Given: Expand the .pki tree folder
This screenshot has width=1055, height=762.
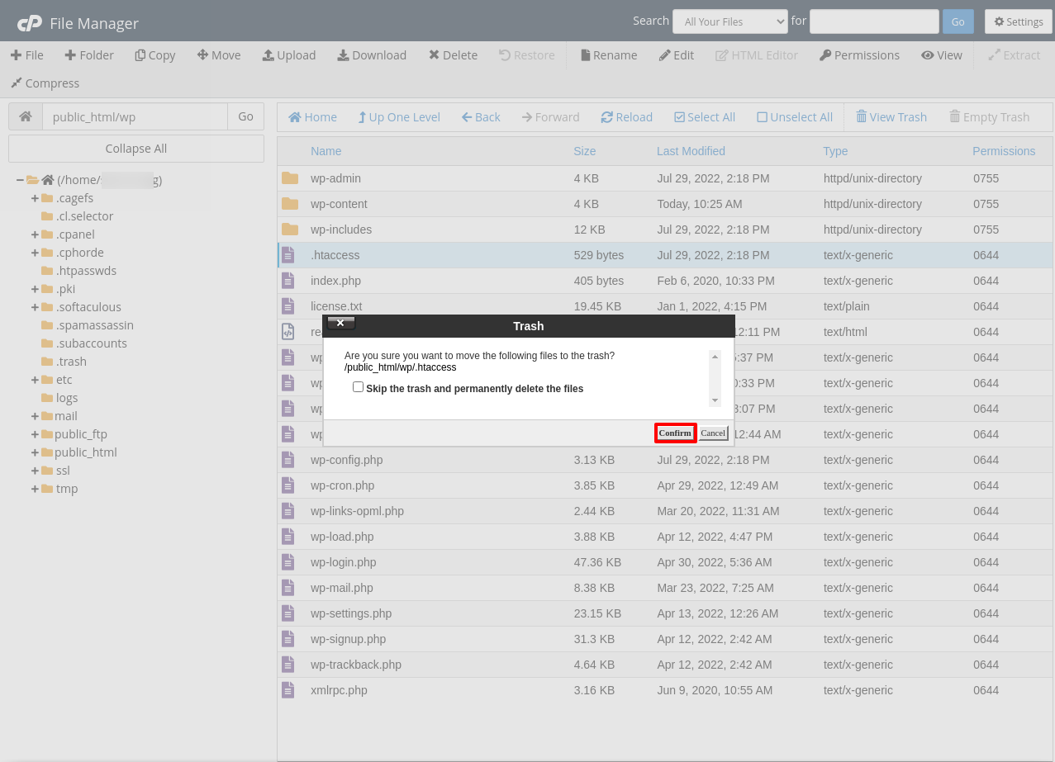Looking at the screenshot, I should click(35, 289).
